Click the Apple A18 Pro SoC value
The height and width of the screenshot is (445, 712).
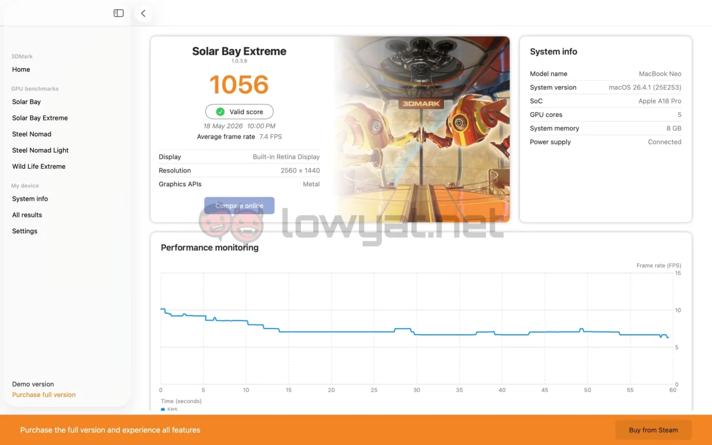660,101
